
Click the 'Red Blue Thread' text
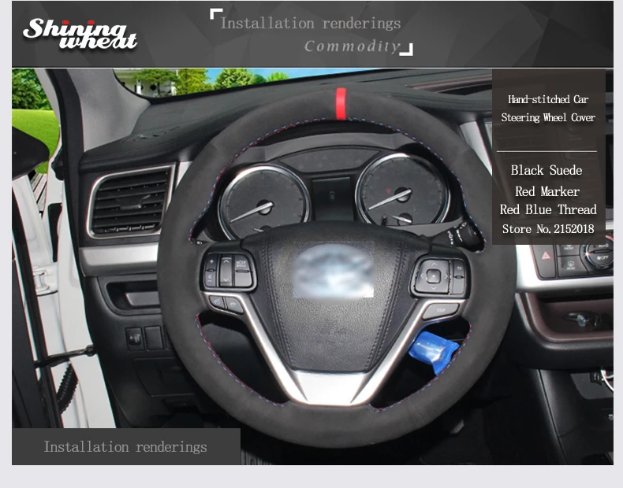coord(548,209)
